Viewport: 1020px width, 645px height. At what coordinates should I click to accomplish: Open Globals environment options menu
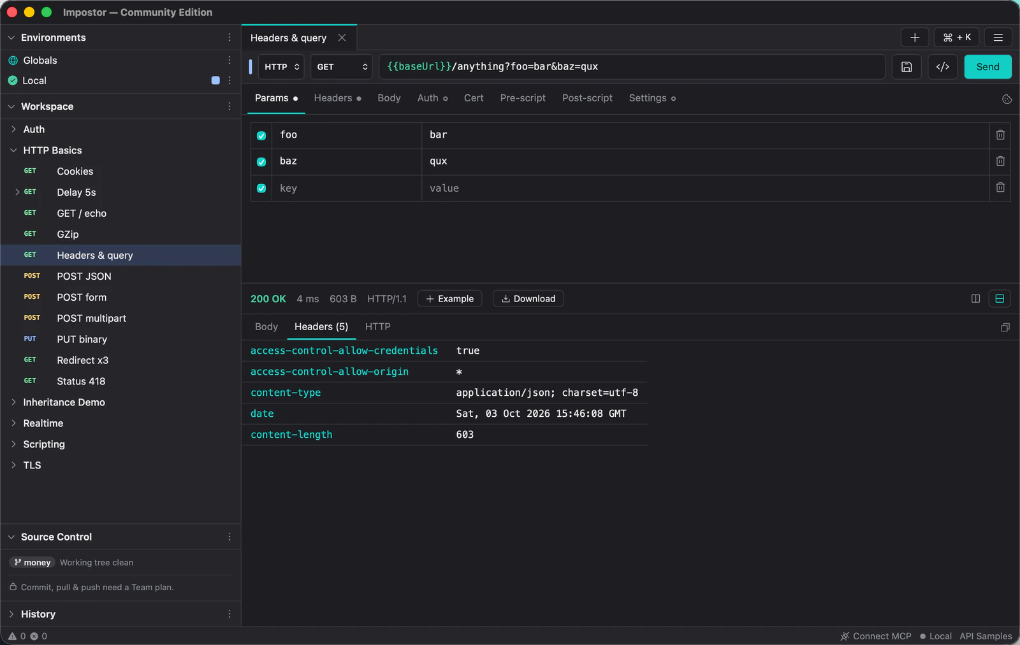229,60
